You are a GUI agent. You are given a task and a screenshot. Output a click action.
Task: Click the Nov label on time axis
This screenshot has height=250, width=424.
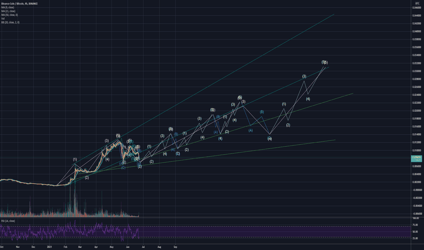[18, 247]
